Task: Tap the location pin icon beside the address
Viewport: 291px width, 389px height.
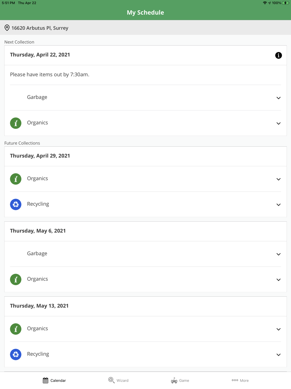Action: coord(7,28)
